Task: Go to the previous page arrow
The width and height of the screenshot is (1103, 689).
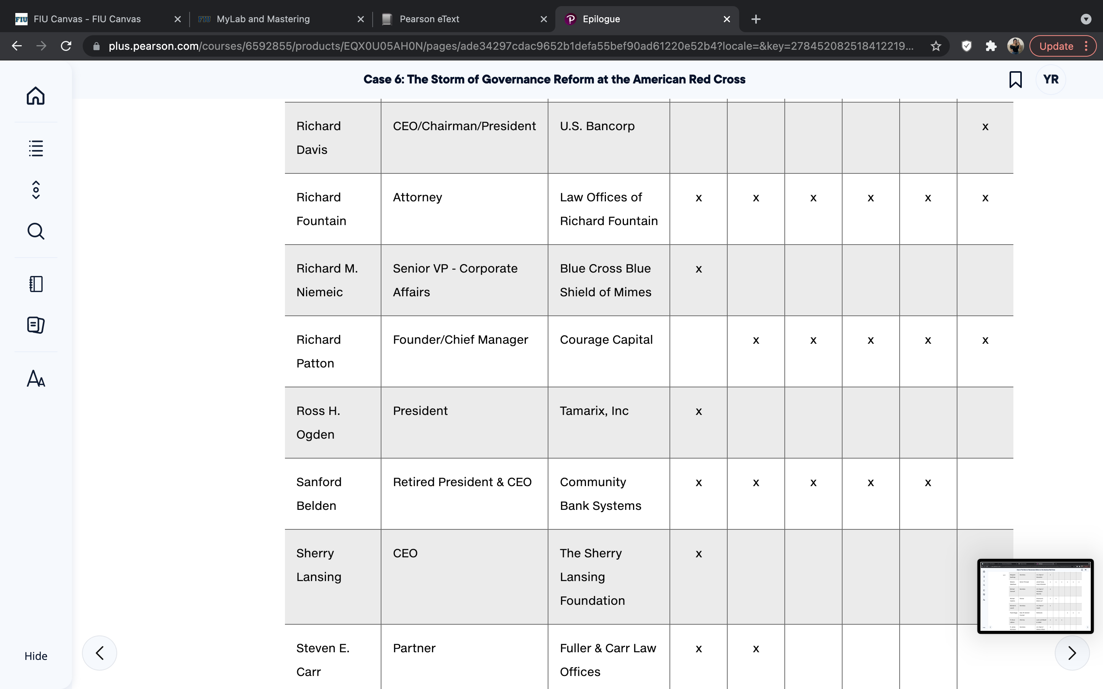Action: (x=99, y=653)
